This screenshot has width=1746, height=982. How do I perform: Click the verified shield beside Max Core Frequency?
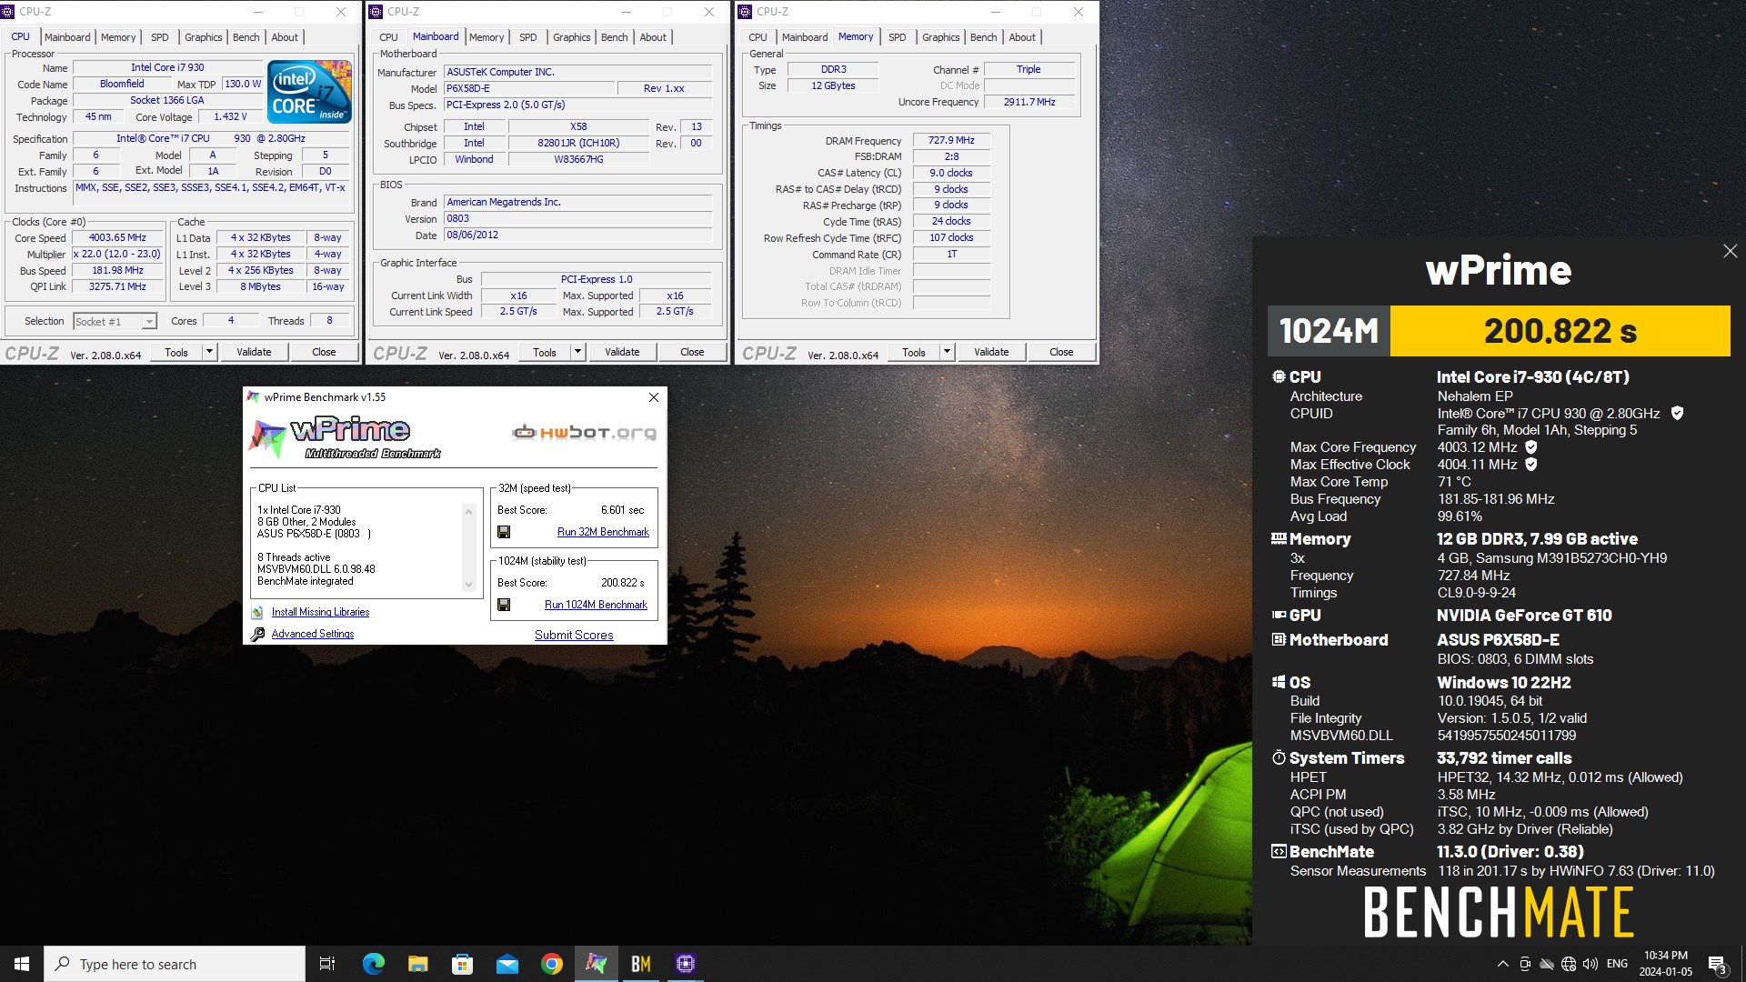click(x=1530, y=447)
